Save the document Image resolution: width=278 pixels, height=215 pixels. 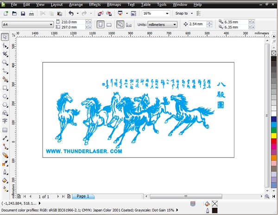click(23, 13)
